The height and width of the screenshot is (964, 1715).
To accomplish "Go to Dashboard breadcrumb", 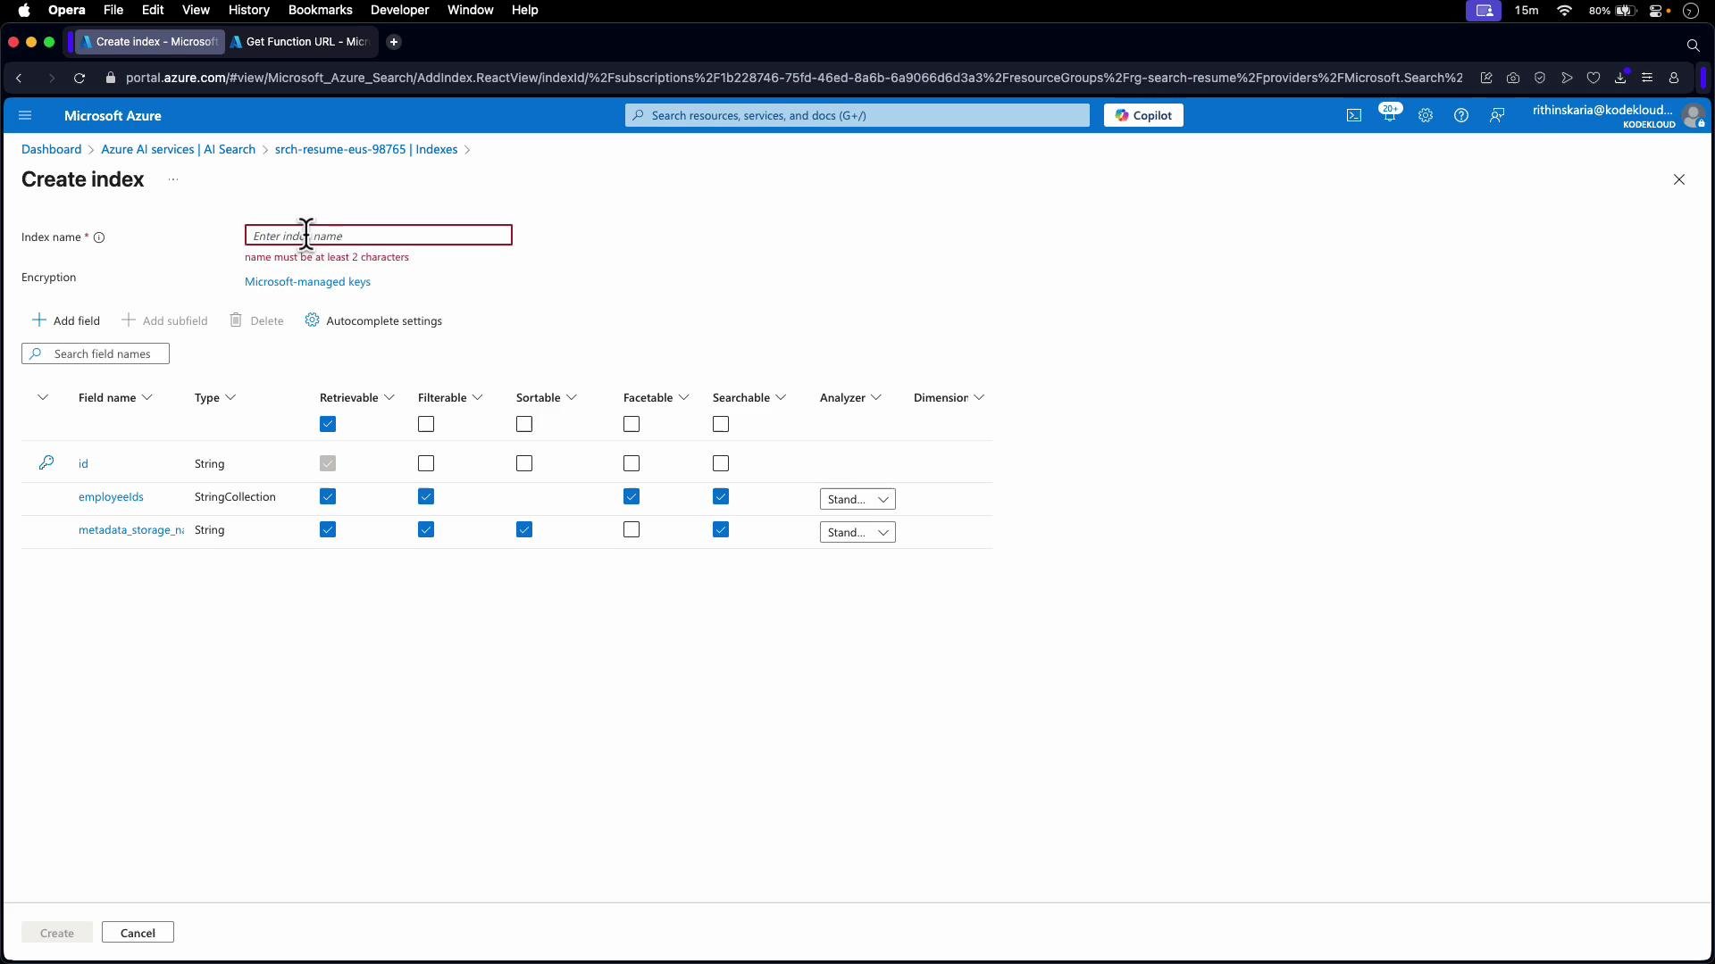I will [x=51, y=149].
